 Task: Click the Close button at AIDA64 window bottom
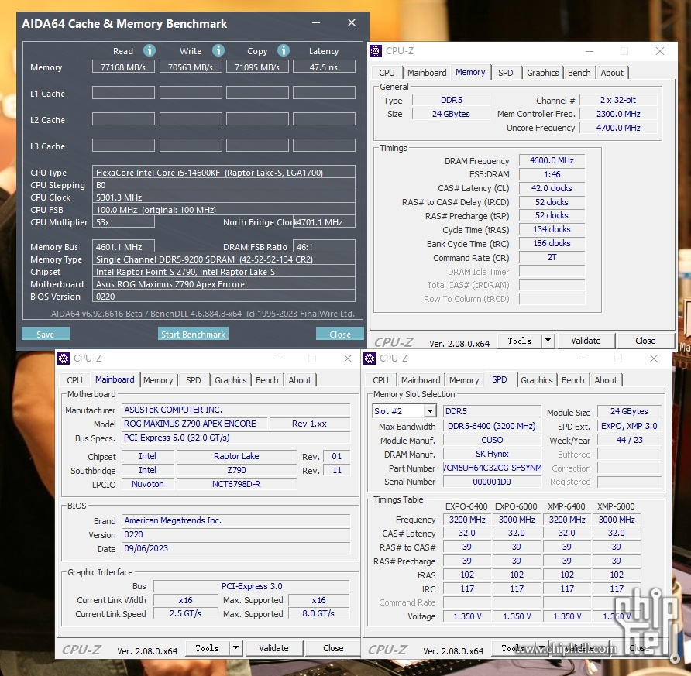(x=340, y=334)
